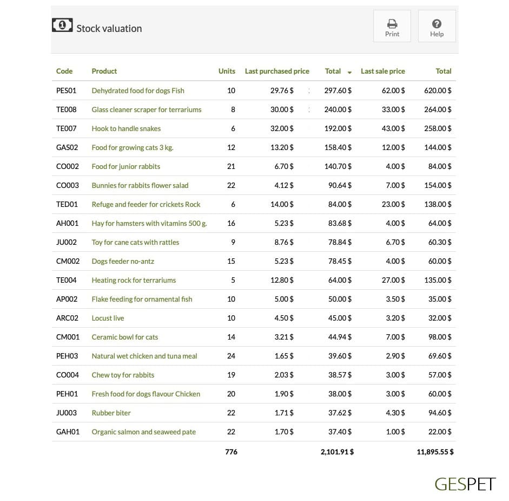Open Glass cleaner scraper for terrariums
The width and height of the screenshot is (509, 501).
click(147, 109)
